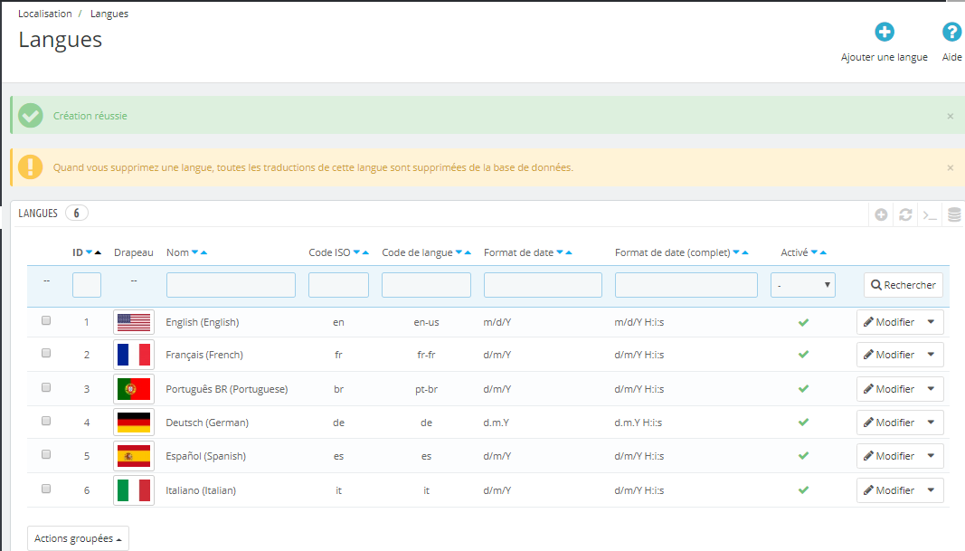
Task: Toggle enabled status for Français
Action: click(x=803, y=355)
